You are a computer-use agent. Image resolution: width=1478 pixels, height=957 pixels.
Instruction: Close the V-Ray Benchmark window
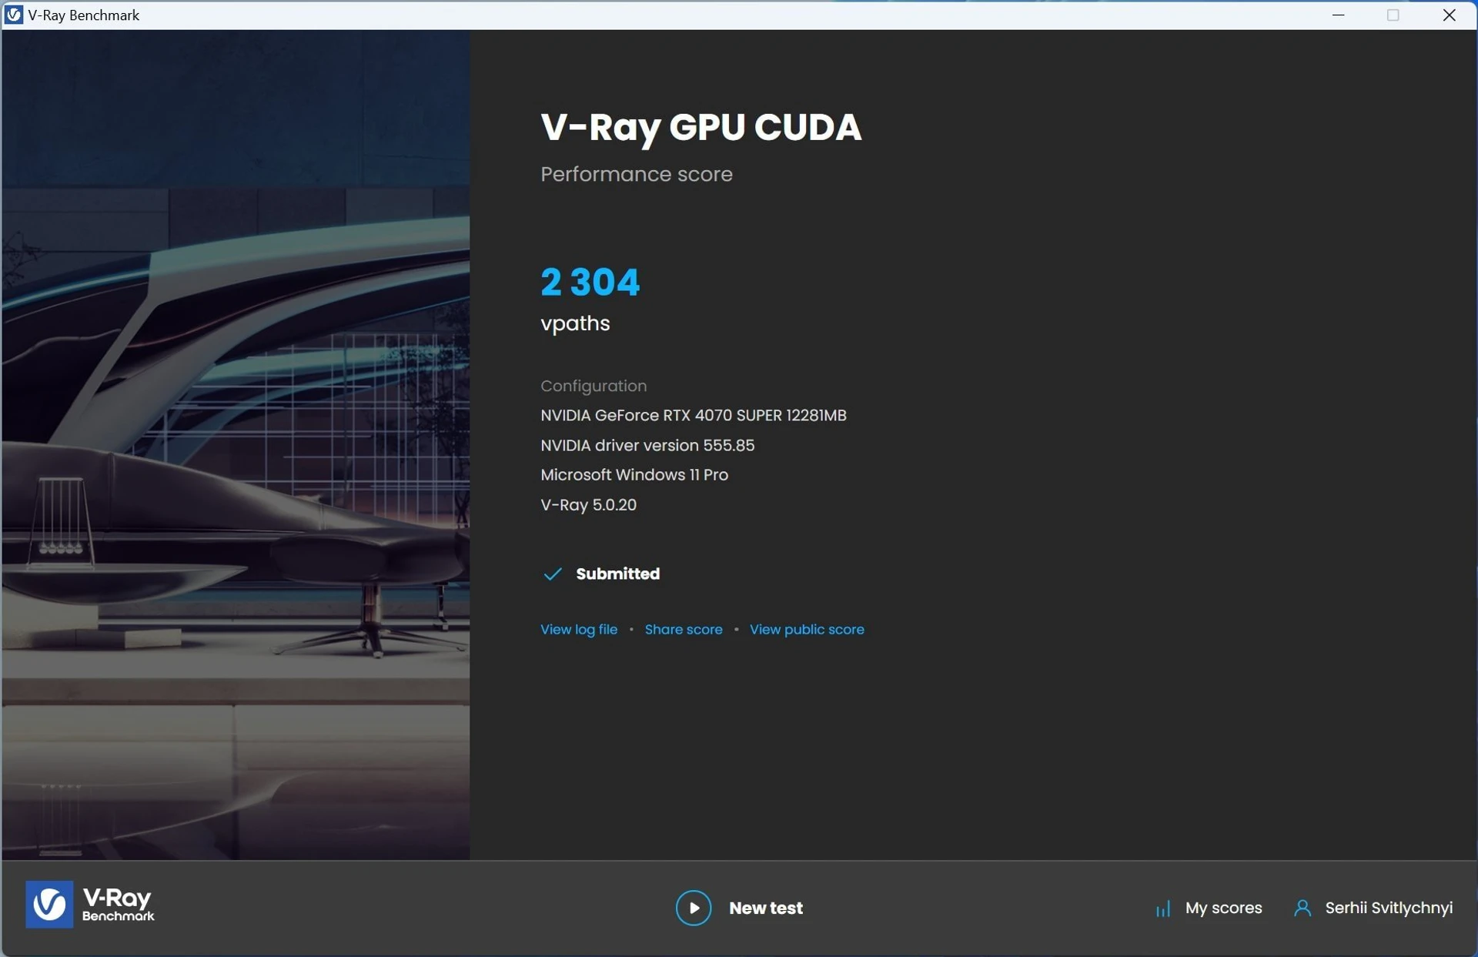click(x=1449, y=15)
